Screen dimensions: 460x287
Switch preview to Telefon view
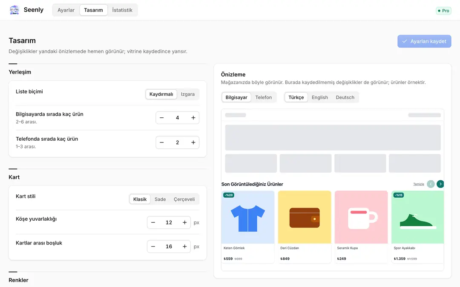(264, 97)
